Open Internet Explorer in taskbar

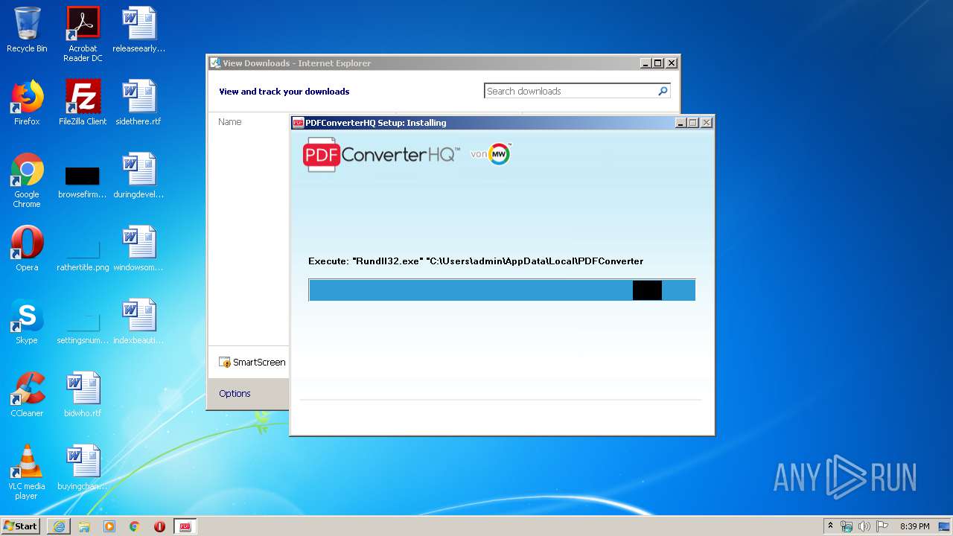coord(59,526)
